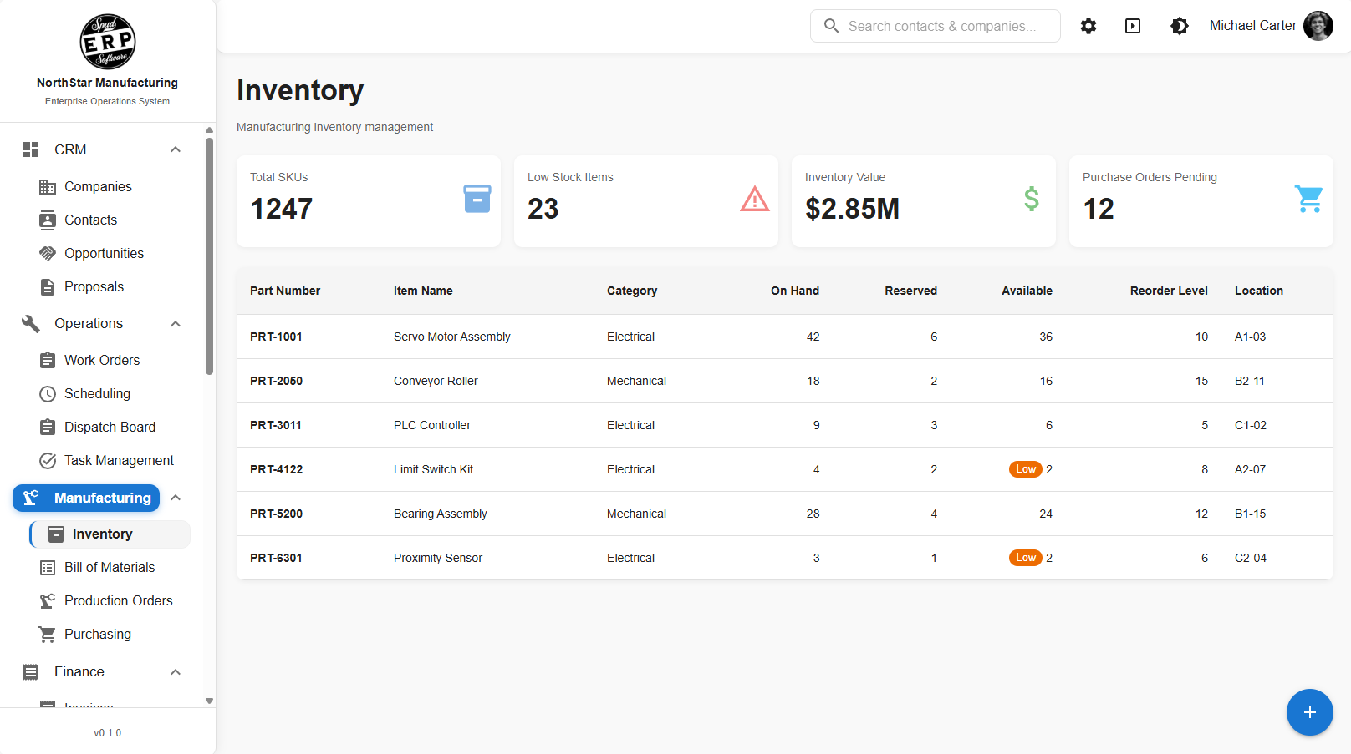
Task: Click the Total SKUs archive box icon
Action: [477, 199]
